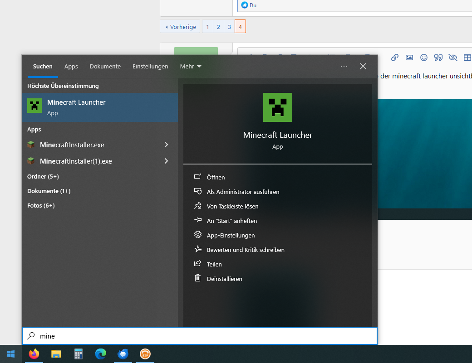Click the gear icon for App-Einstellungen
472x363 pixels.
pyautogui.click(x=197, y=234)
